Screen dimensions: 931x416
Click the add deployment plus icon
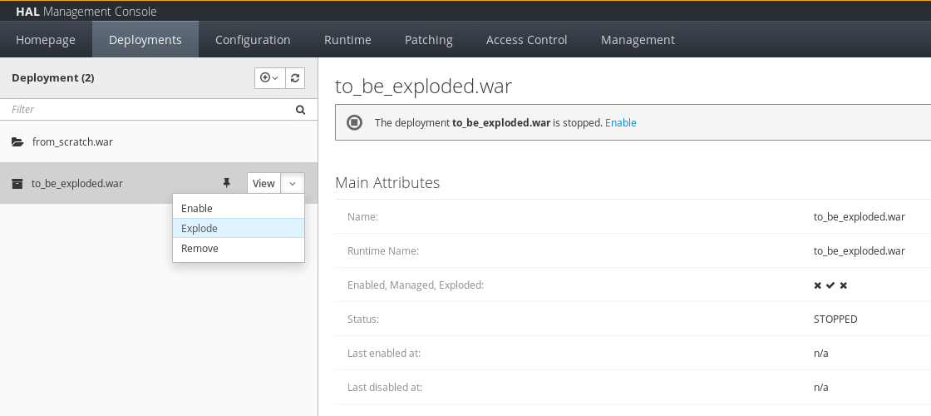pyautogui.click(x=265, y=78)
